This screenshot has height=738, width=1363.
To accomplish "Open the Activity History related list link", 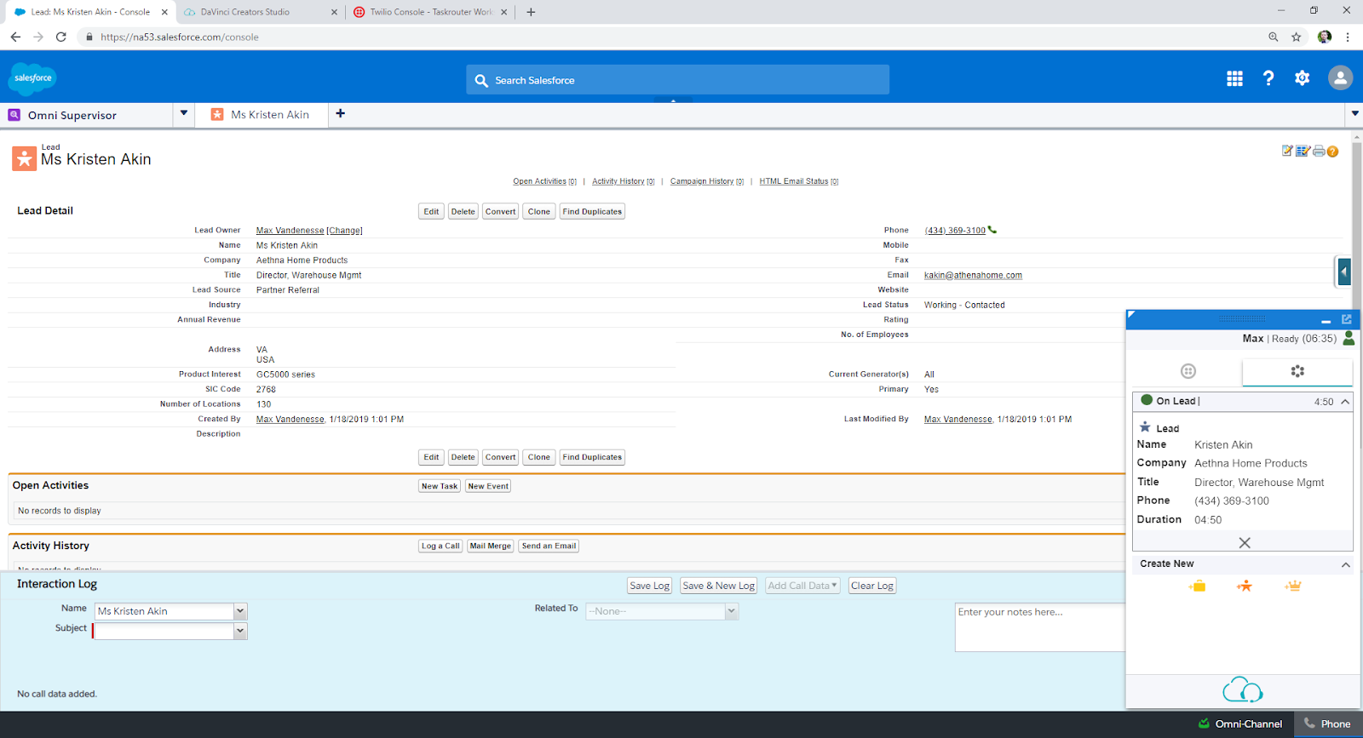I will pos(624,181).
